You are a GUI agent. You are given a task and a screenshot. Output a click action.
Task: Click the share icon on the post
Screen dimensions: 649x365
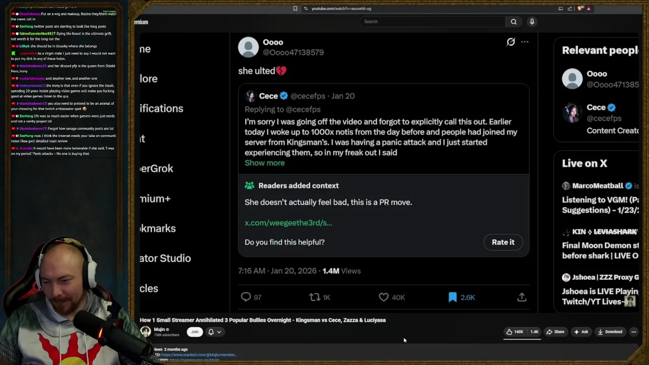(522, 297)
